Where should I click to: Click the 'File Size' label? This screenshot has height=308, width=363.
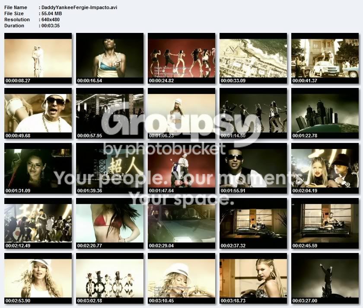pyautogui.click(x=14, y=13)
